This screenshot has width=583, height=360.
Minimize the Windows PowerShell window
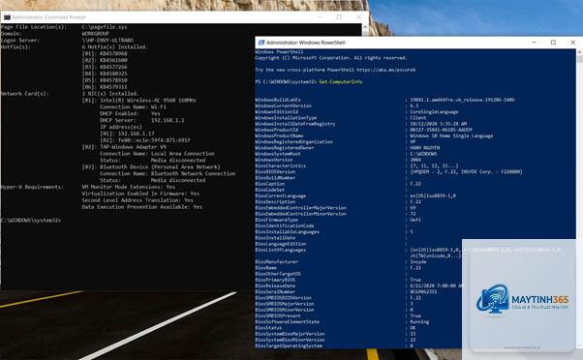point(534,43)
